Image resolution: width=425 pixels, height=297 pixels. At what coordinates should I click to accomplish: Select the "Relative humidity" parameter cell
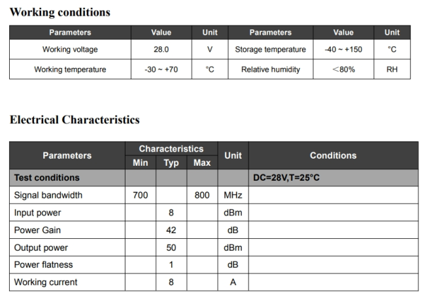(270, 69)
